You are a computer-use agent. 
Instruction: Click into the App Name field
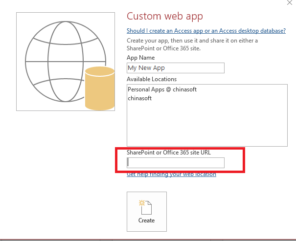click(x=176, y=68)
